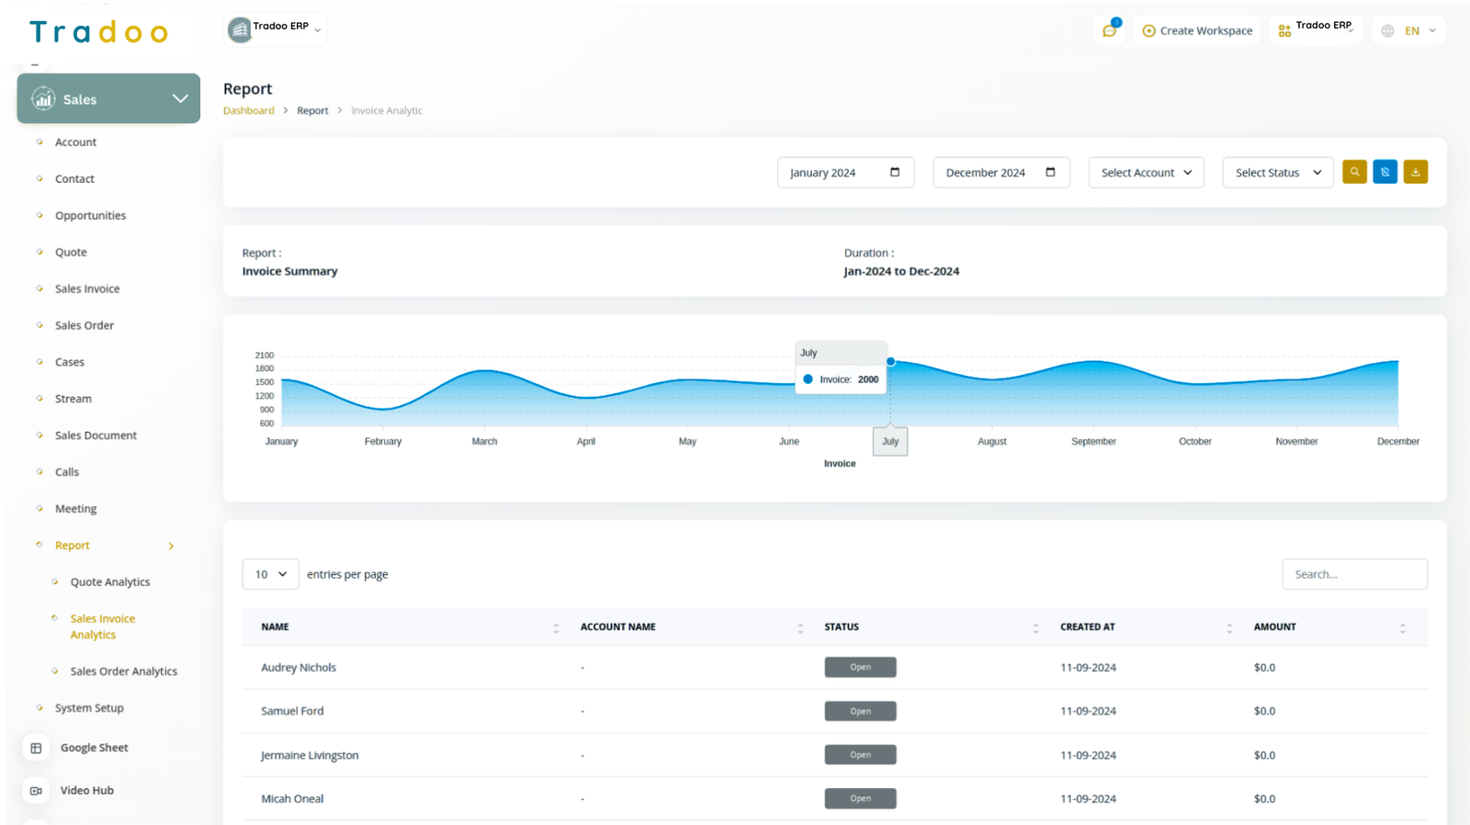The image size is (1470, 825).
Task: Click the table Search input field
Action: click(x=1354, y=574)
